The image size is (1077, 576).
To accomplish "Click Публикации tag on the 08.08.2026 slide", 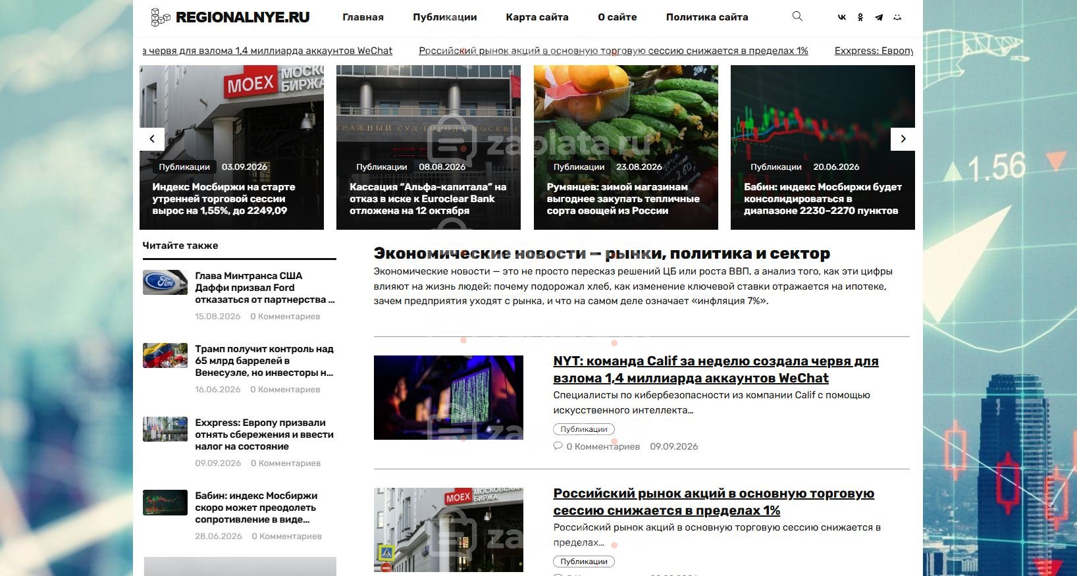I will pos(382,167).
